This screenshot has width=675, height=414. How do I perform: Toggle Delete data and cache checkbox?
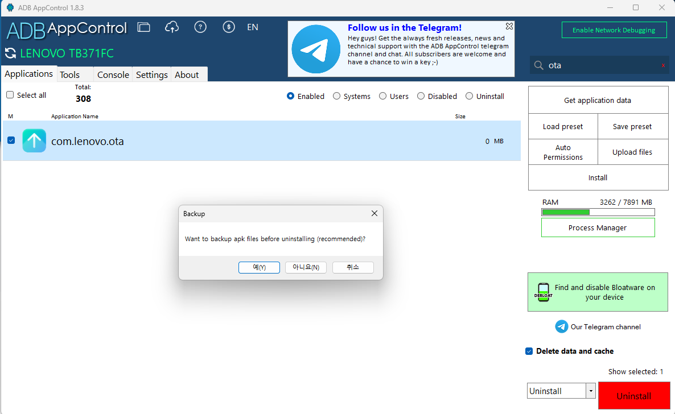pos(529,351)
